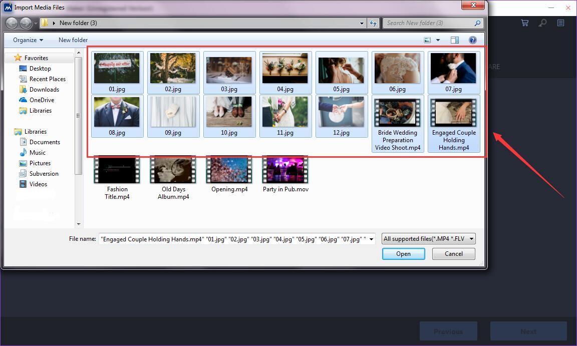Image resolution: width=577 pixels, height=346 pixels.
Task: Click the Back navigation arrow
Action: point(12,23)
